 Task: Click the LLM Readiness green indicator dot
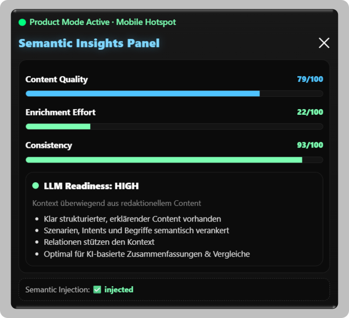tap(35, 186)
